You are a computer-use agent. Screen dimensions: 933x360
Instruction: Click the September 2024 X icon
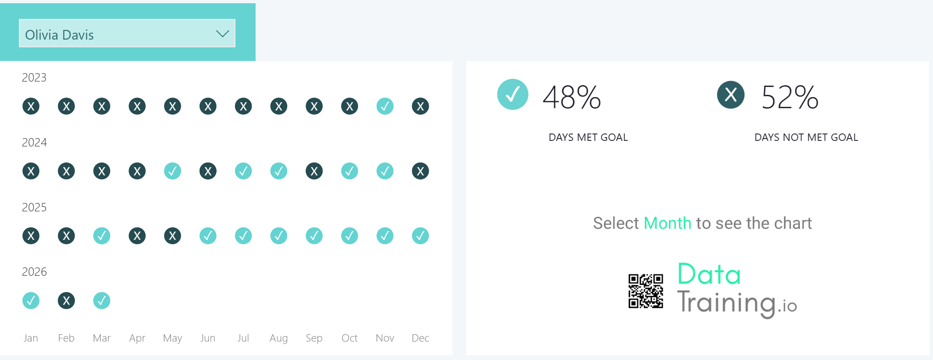(314, 171)
